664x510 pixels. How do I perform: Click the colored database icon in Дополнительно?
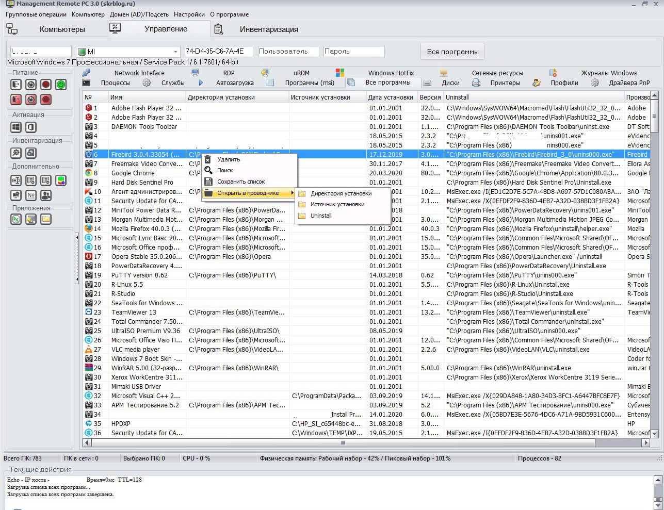[x=61, y=180]
